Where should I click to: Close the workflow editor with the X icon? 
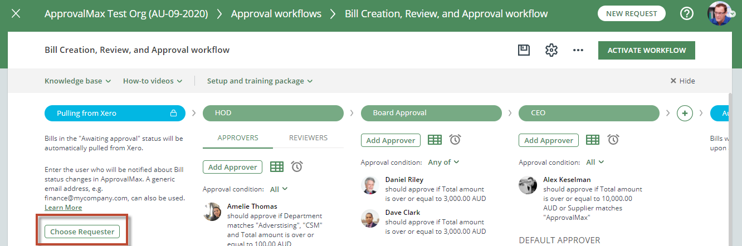tap(16, 13)
